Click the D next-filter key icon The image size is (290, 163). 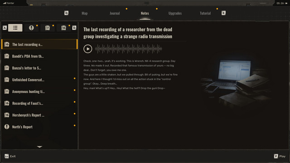click(74, 28)
